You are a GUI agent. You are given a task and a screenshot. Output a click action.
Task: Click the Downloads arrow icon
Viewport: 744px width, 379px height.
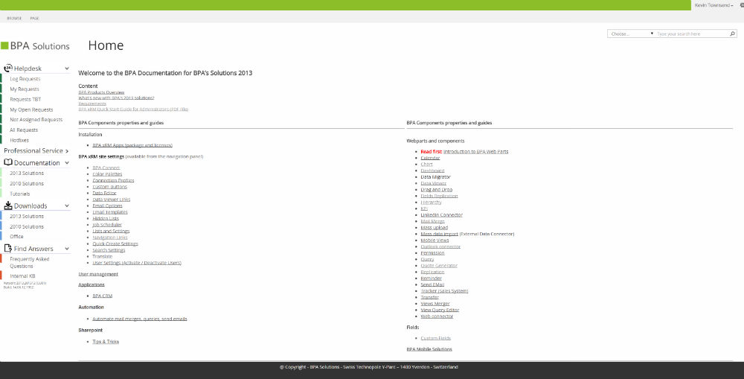click(8, 206)
